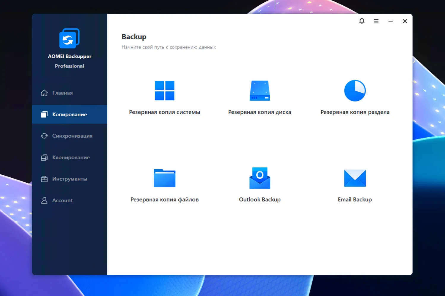Select the home icon beside Главная
This screenshot has width=445, height=296.
(44, 93)
